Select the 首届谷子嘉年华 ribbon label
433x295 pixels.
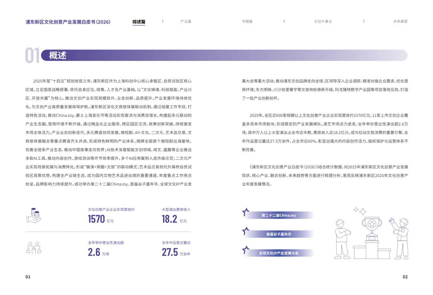(279, 234)
